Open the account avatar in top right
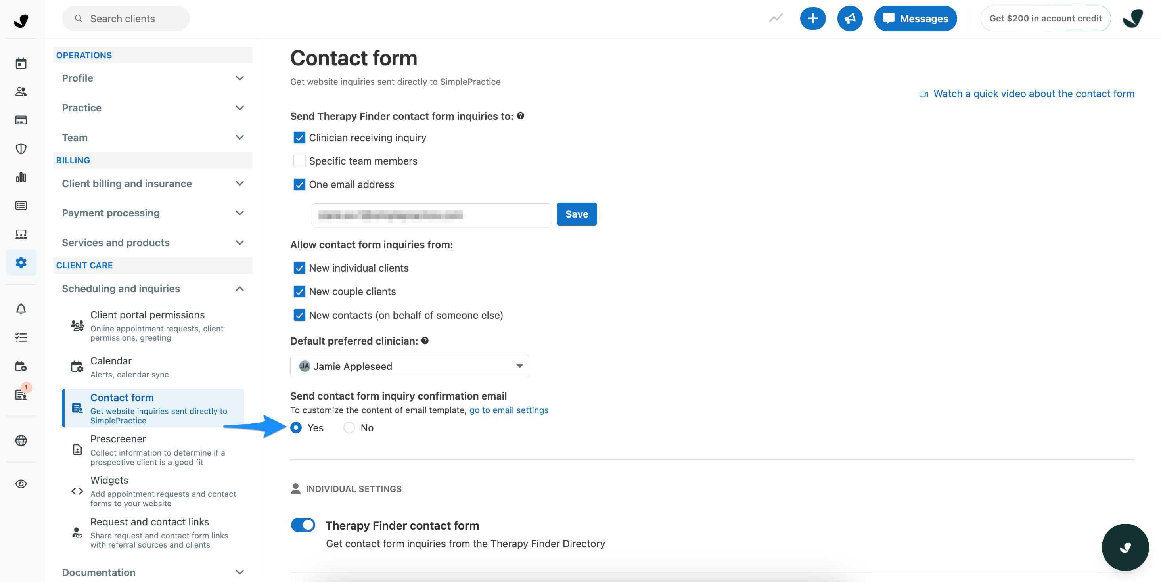This screenshot has height=582, width=1161. pyautogui.click(x=1133, y=19)
